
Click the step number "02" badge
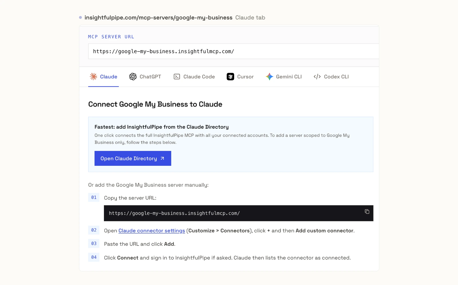(x=94, y=230)
